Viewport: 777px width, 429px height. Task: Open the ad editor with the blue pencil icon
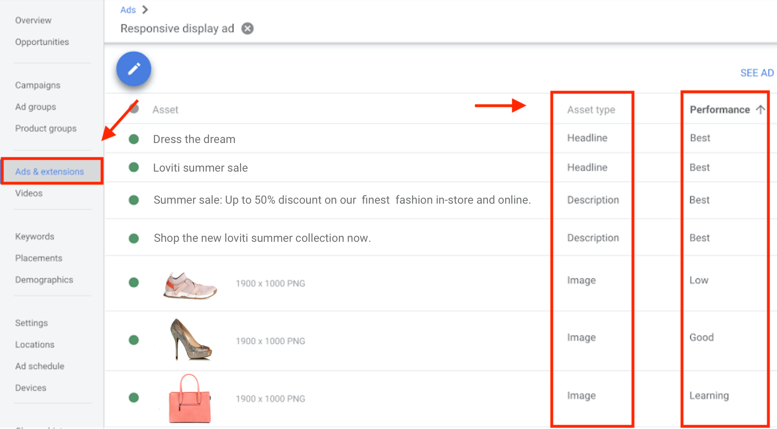[133, 68]
